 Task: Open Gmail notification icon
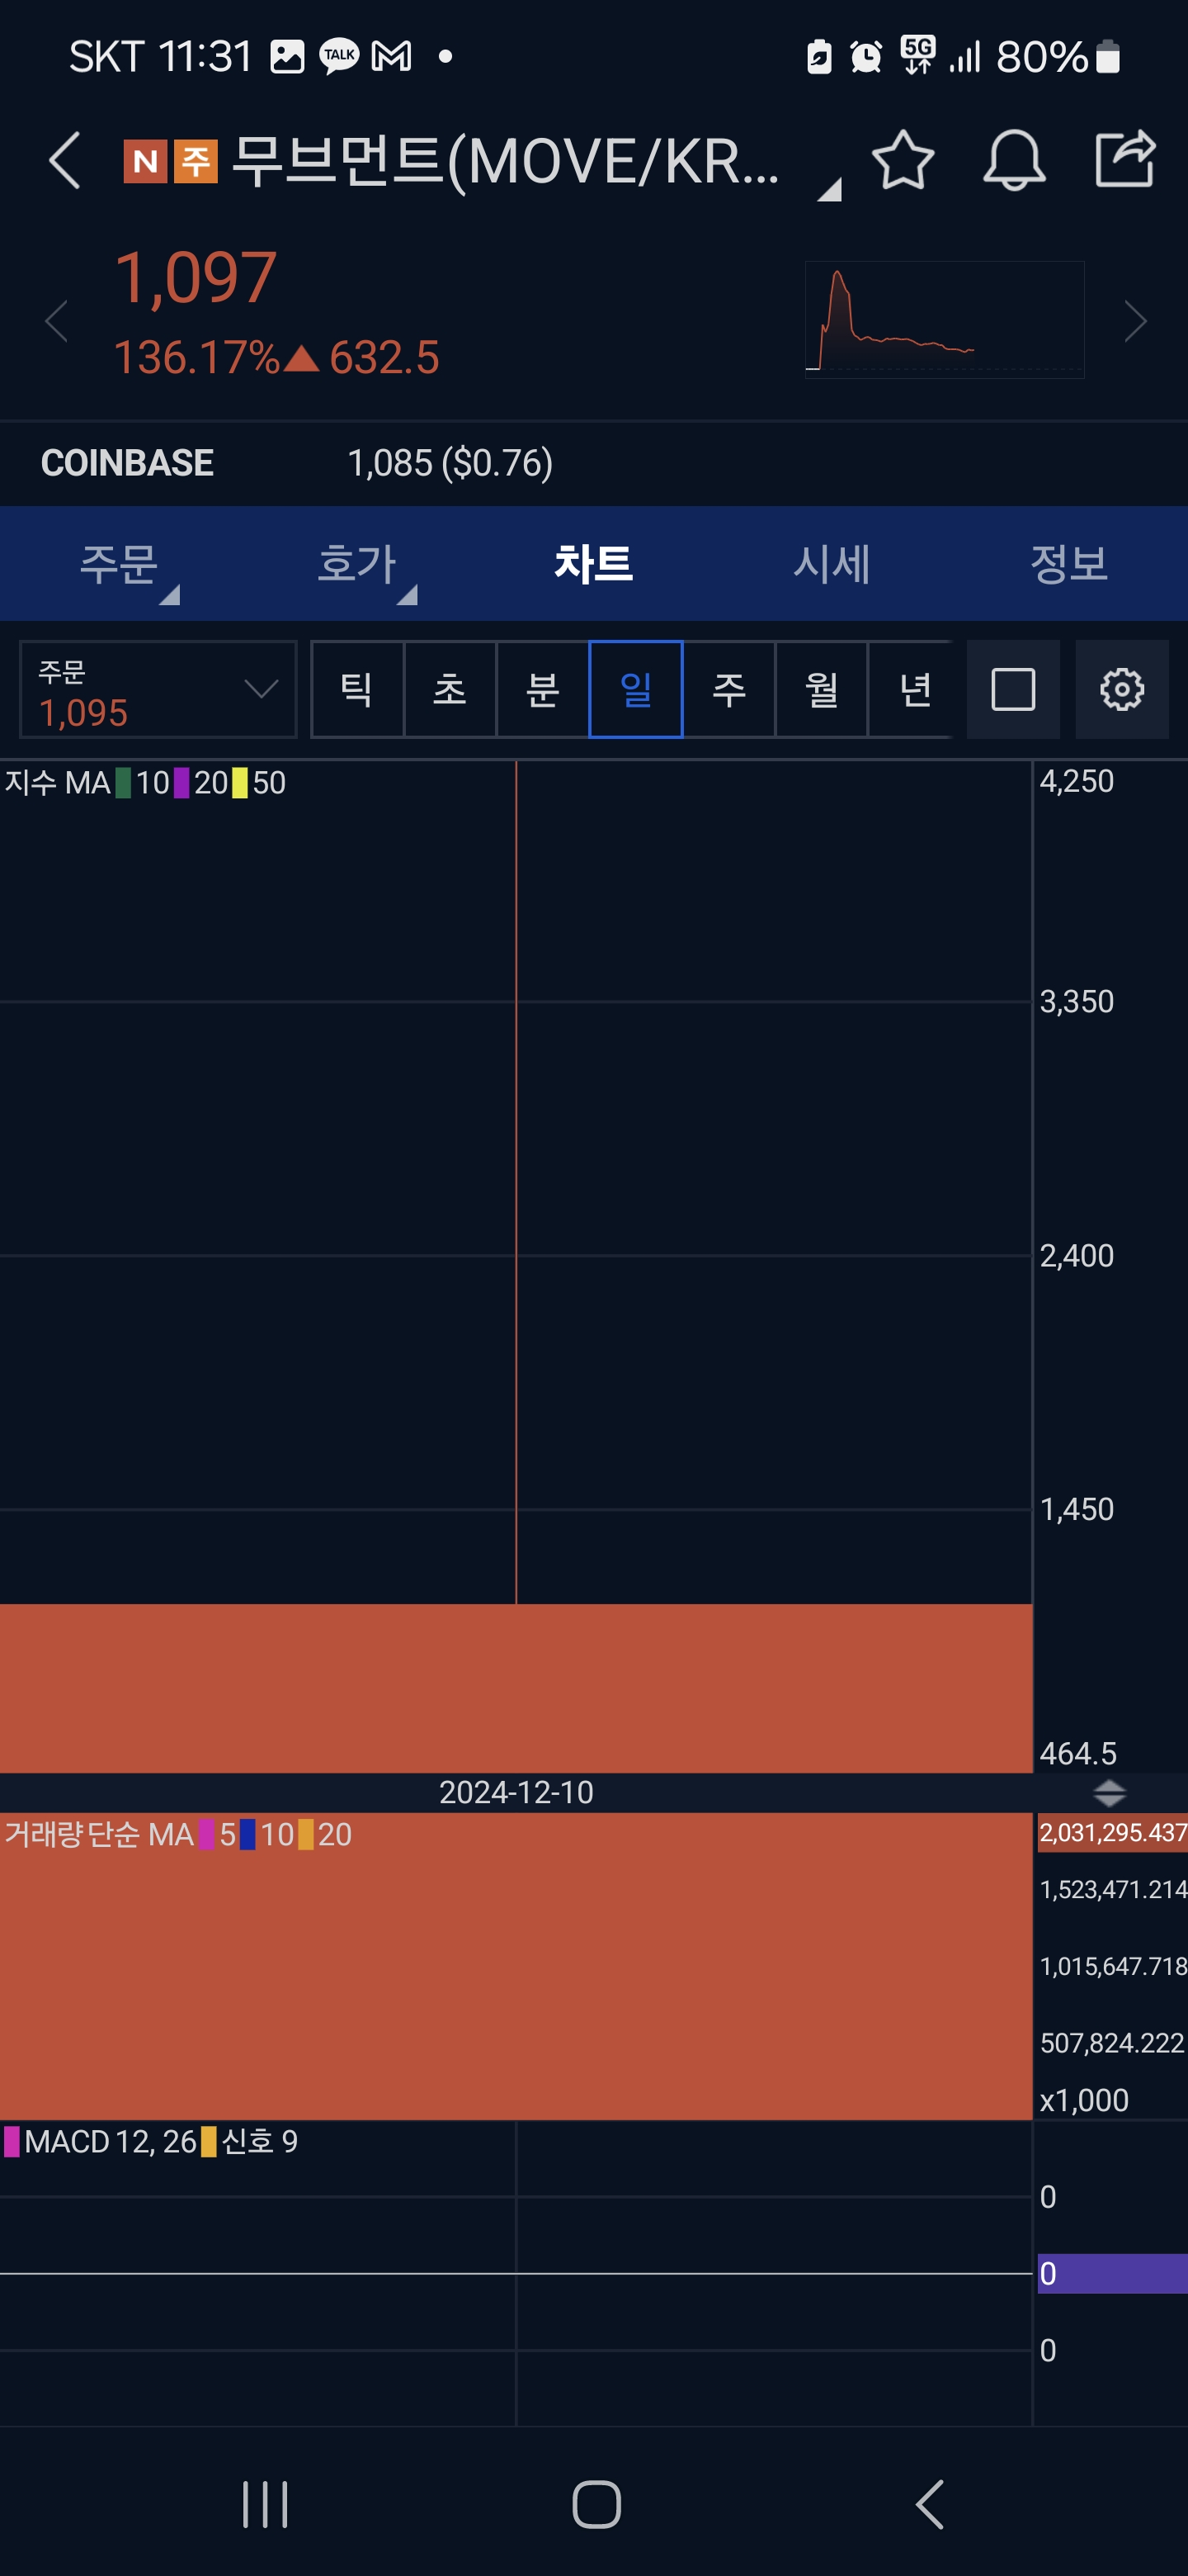(392, 57)
